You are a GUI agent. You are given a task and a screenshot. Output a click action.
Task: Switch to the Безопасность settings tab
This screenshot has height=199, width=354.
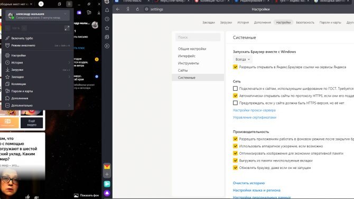[x=305, y=22]
